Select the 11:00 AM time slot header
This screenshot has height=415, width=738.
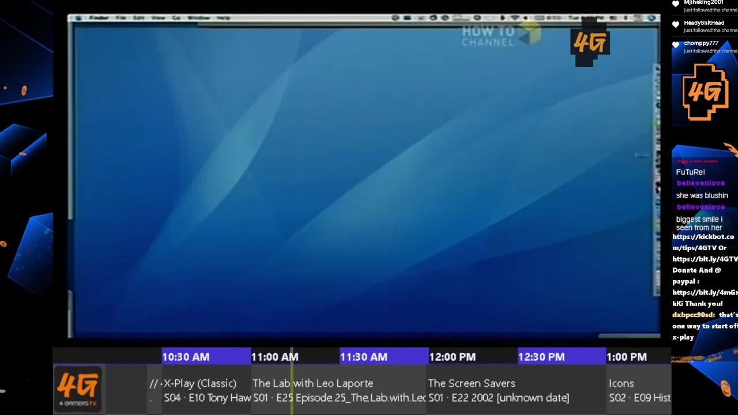(295, 357)
